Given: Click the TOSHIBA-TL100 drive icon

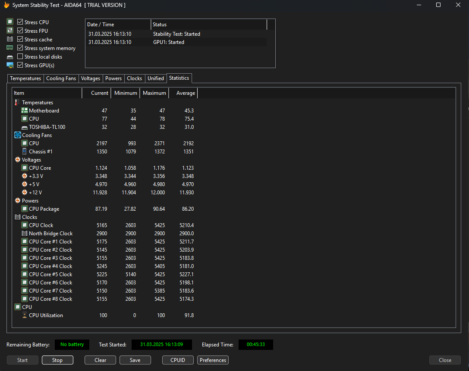Looking at the screenshot, I should [x=25, y=128].
